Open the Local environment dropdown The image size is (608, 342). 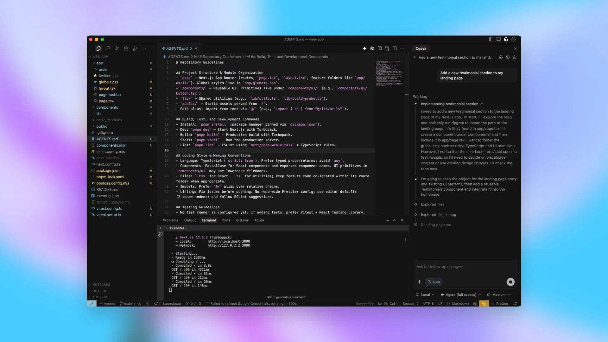tap(425, 294)
